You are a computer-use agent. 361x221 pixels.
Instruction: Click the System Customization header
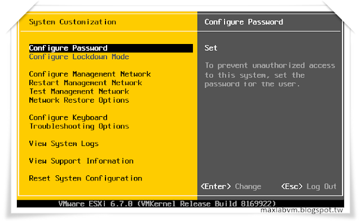[73, 22]
